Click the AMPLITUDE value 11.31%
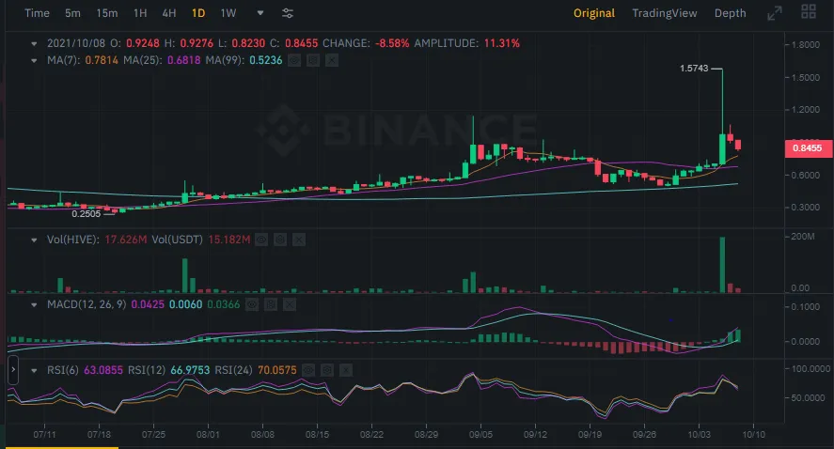This screenshot has width=834, height=449. tap(501, 43)
